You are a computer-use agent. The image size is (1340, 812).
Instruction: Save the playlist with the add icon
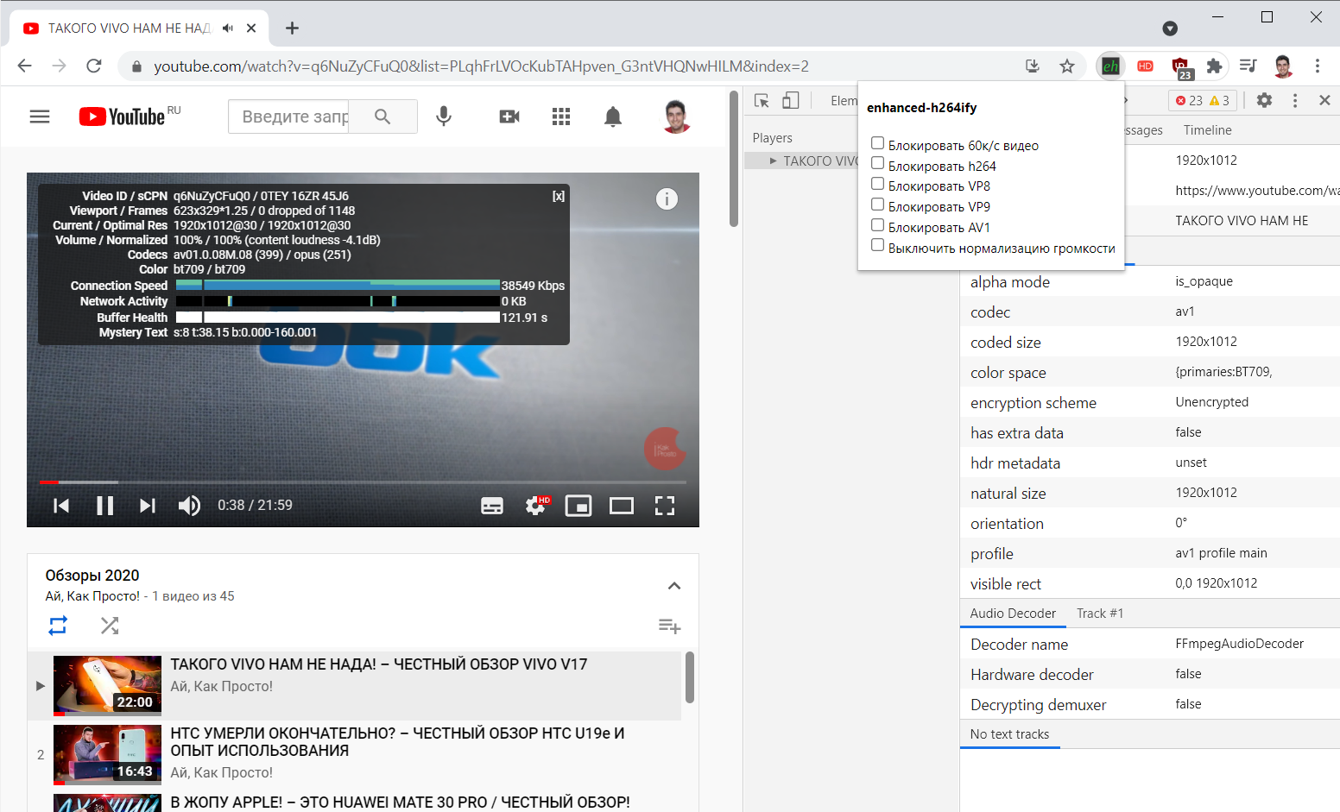670,626
